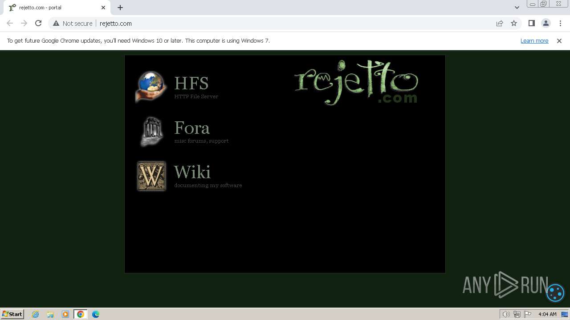The height and width of the screenshot is (320, 570).
Task: Open the Action Center flag icon
Action: point(528,314)
